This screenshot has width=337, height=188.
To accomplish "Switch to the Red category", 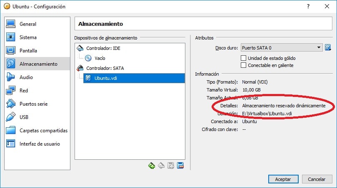I will (24, 91).
